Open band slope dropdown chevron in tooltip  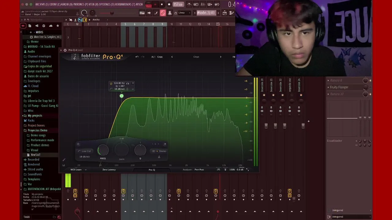[133, 89]
